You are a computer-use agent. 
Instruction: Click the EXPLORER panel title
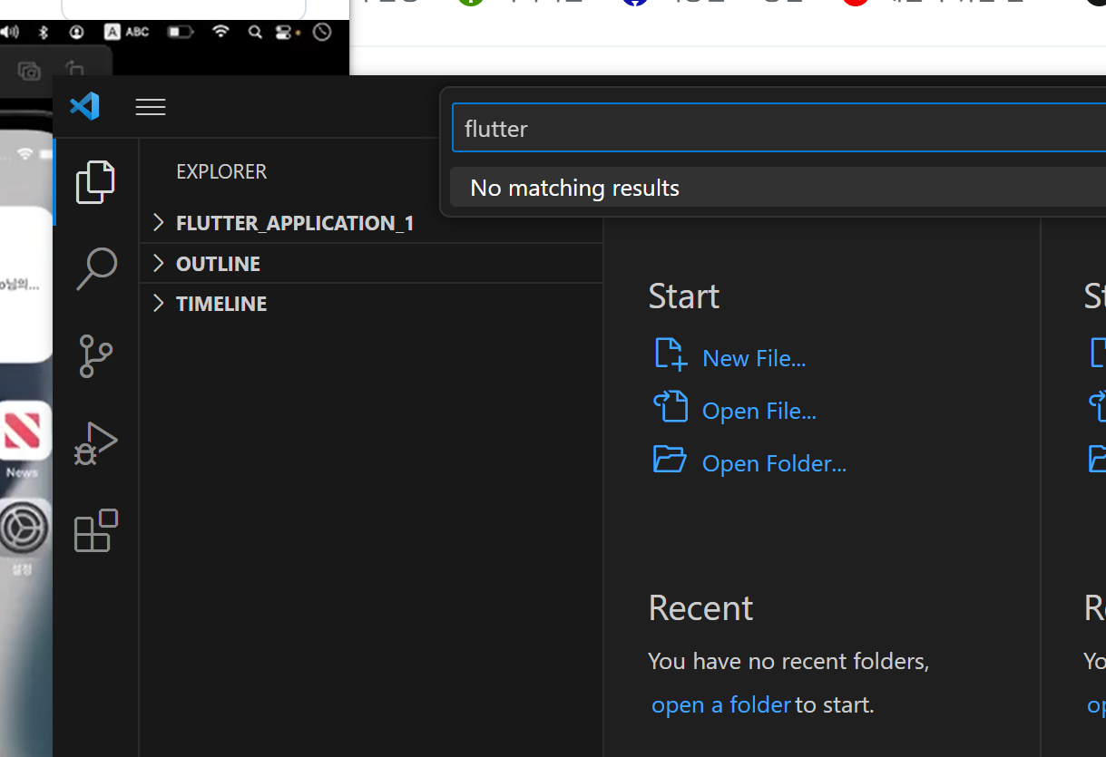[x=221, y=171]
